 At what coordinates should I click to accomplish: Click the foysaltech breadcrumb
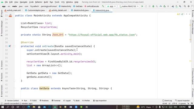(35, 6)
